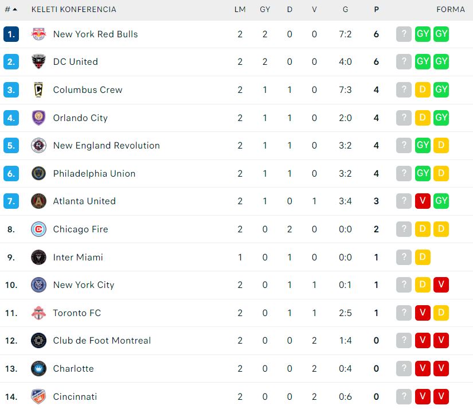This screenshot has width=473, height=409.
Task: Click the Atlanta United crest
Action: (38, 201)
